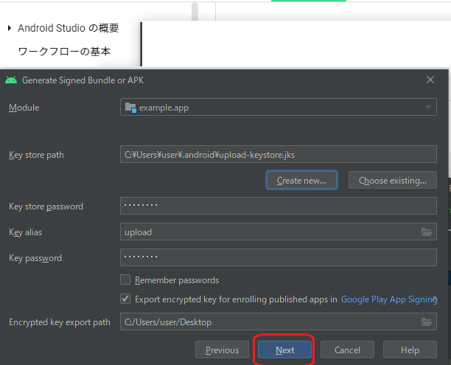Go back with the Previous button
Screen dimensions: 451x365
point(222,350)
